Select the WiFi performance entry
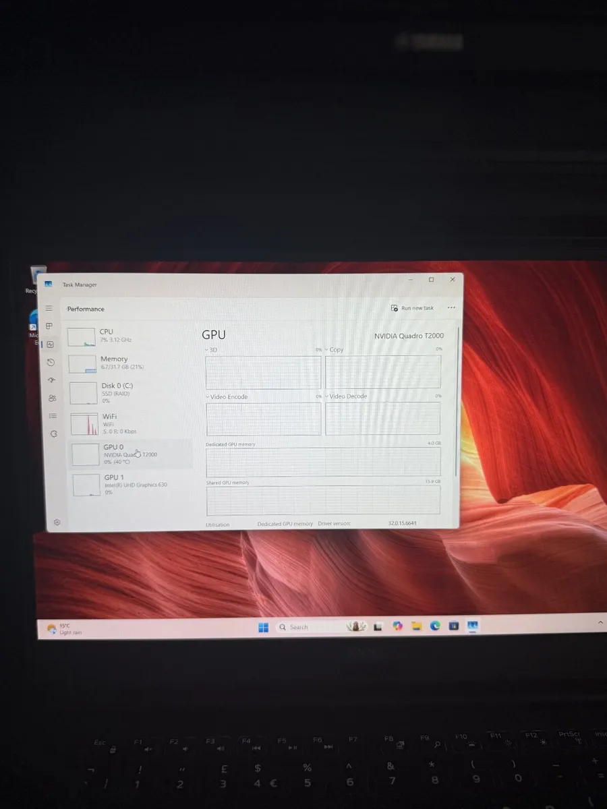 pos(130,424)
